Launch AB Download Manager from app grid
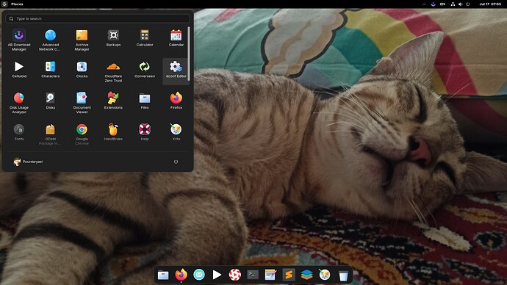This screenshot has width=507, height=285. [19, 40]
